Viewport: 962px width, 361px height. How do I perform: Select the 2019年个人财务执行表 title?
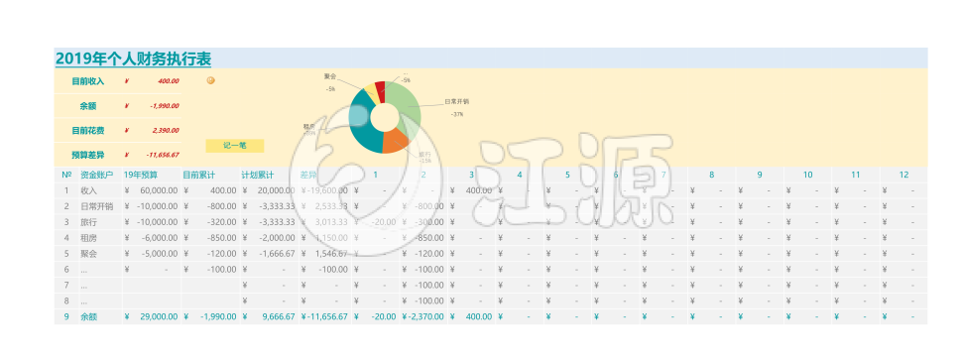point(133,59)
